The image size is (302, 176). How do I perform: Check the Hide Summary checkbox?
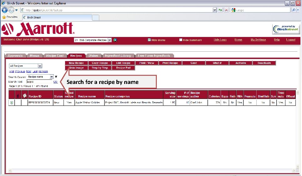(181, 40)
